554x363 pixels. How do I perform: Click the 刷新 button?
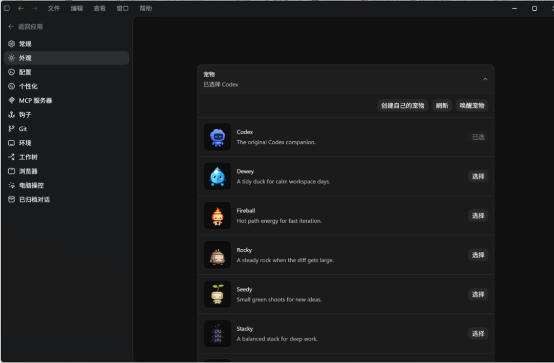[442, 105]
